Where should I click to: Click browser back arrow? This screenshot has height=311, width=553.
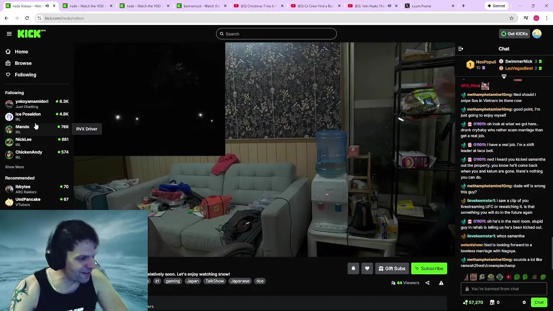pos(6,18)
